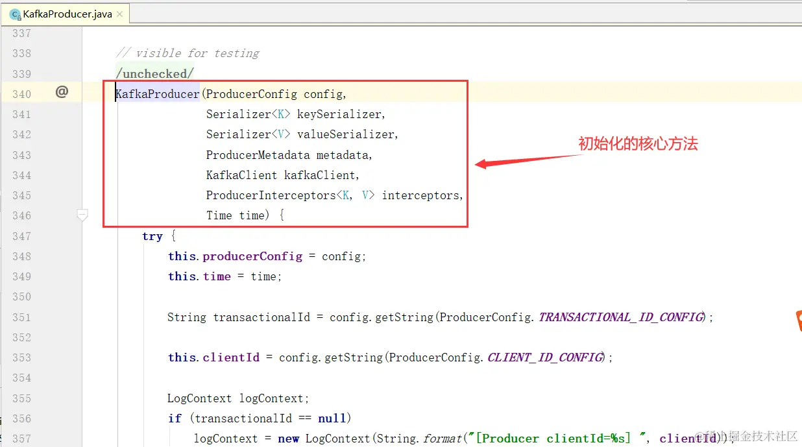This screenshot has height=447, width=802.
Task: Click the if keyword on line 356
Action: coord(175,418)
